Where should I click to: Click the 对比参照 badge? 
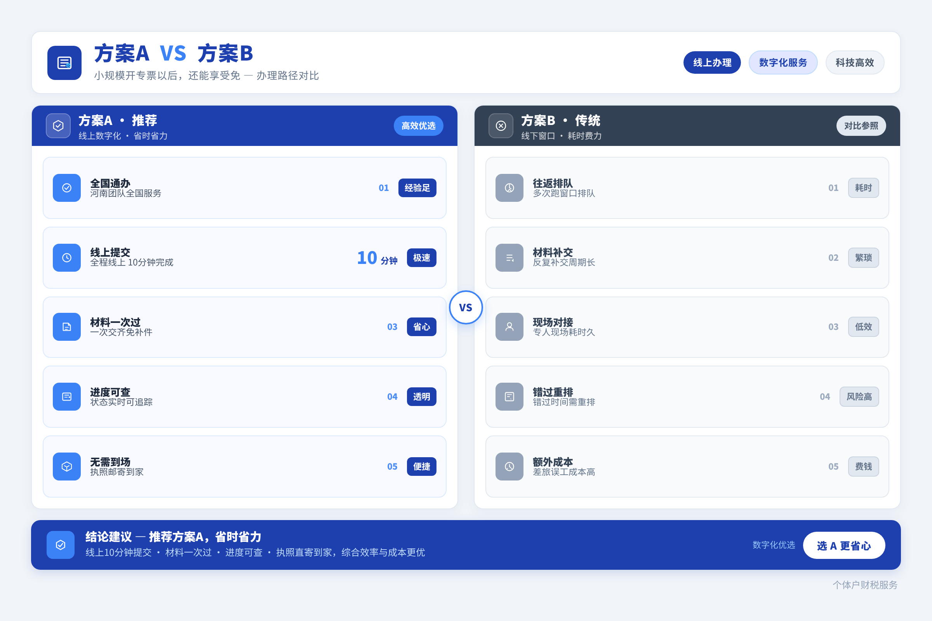(861, 125)
